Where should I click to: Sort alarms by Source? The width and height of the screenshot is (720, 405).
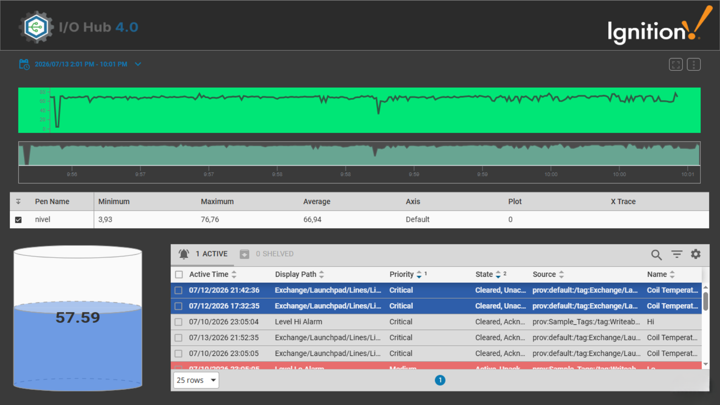pyautogui.click(x=548, y=274)
